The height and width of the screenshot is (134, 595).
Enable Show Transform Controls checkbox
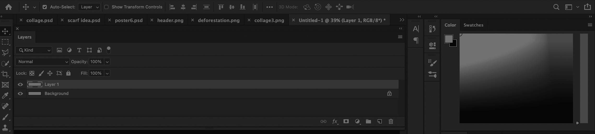[106, 7]
